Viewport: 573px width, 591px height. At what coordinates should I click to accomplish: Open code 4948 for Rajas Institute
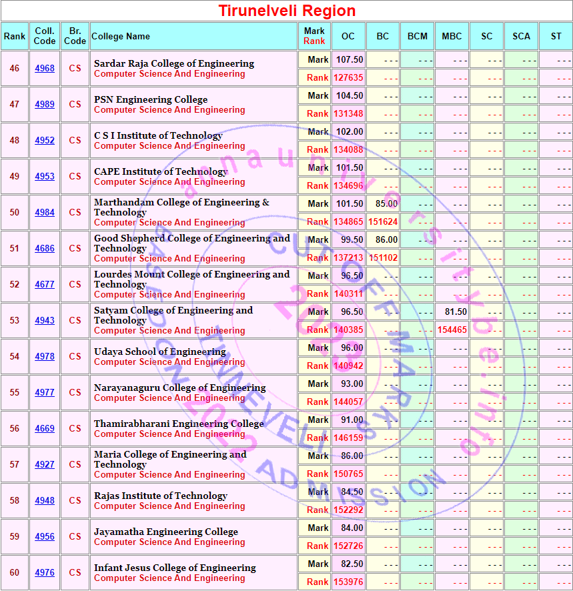45,501
